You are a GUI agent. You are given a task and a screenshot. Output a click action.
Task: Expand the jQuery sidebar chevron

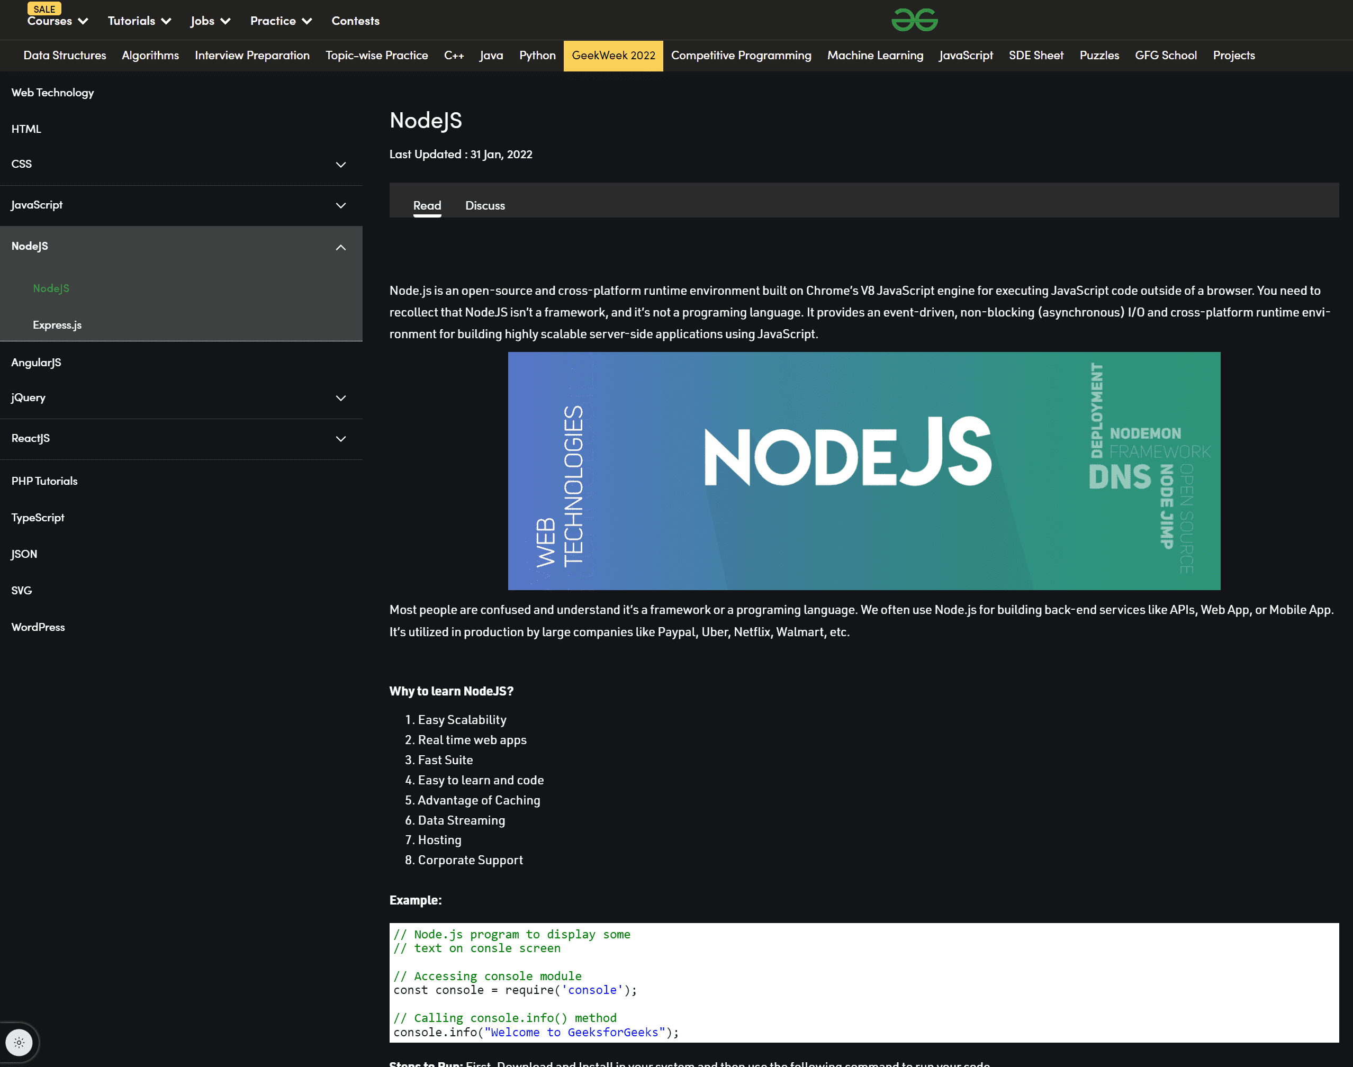(x=340, y=398)
